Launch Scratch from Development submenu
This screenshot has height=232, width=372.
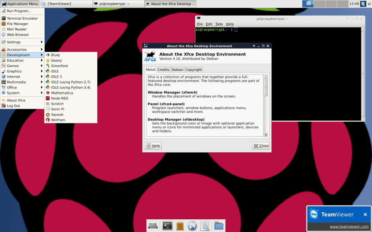point(57,104)
